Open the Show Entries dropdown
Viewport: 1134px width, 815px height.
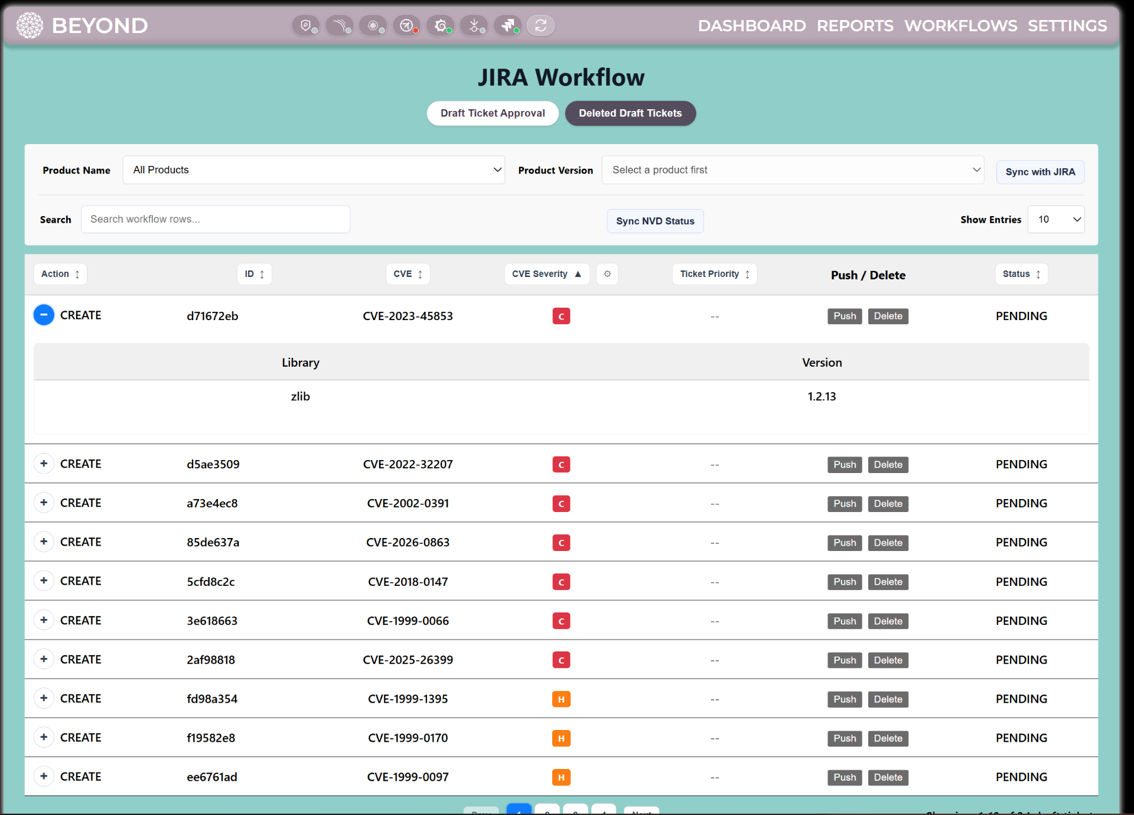tap(1056, 219)
